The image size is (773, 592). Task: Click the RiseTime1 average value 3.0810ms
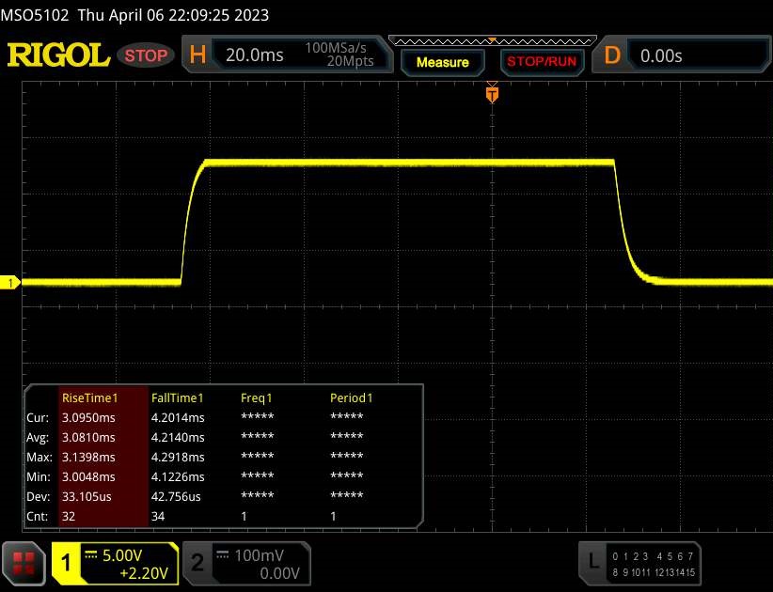click(x=88, y=437)
